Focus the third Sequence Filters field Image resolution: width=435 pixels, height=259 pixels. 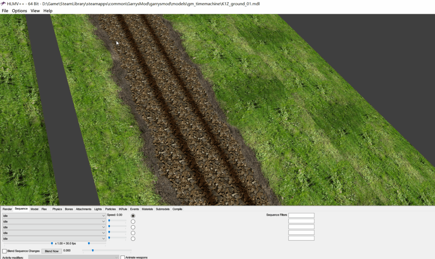click(x=301, y=227)
